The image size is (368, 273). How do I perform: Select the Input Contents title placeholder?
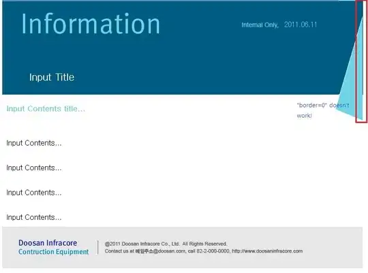tap(46, 109)
